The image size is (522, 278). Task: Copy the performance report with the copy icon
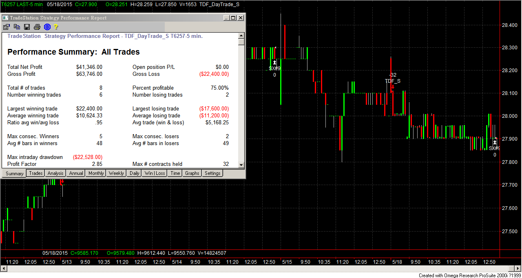[x=17, y=27]
